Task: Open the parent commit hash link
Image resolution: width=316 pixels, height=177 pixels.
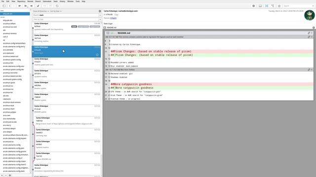Action: coord(113,18)
